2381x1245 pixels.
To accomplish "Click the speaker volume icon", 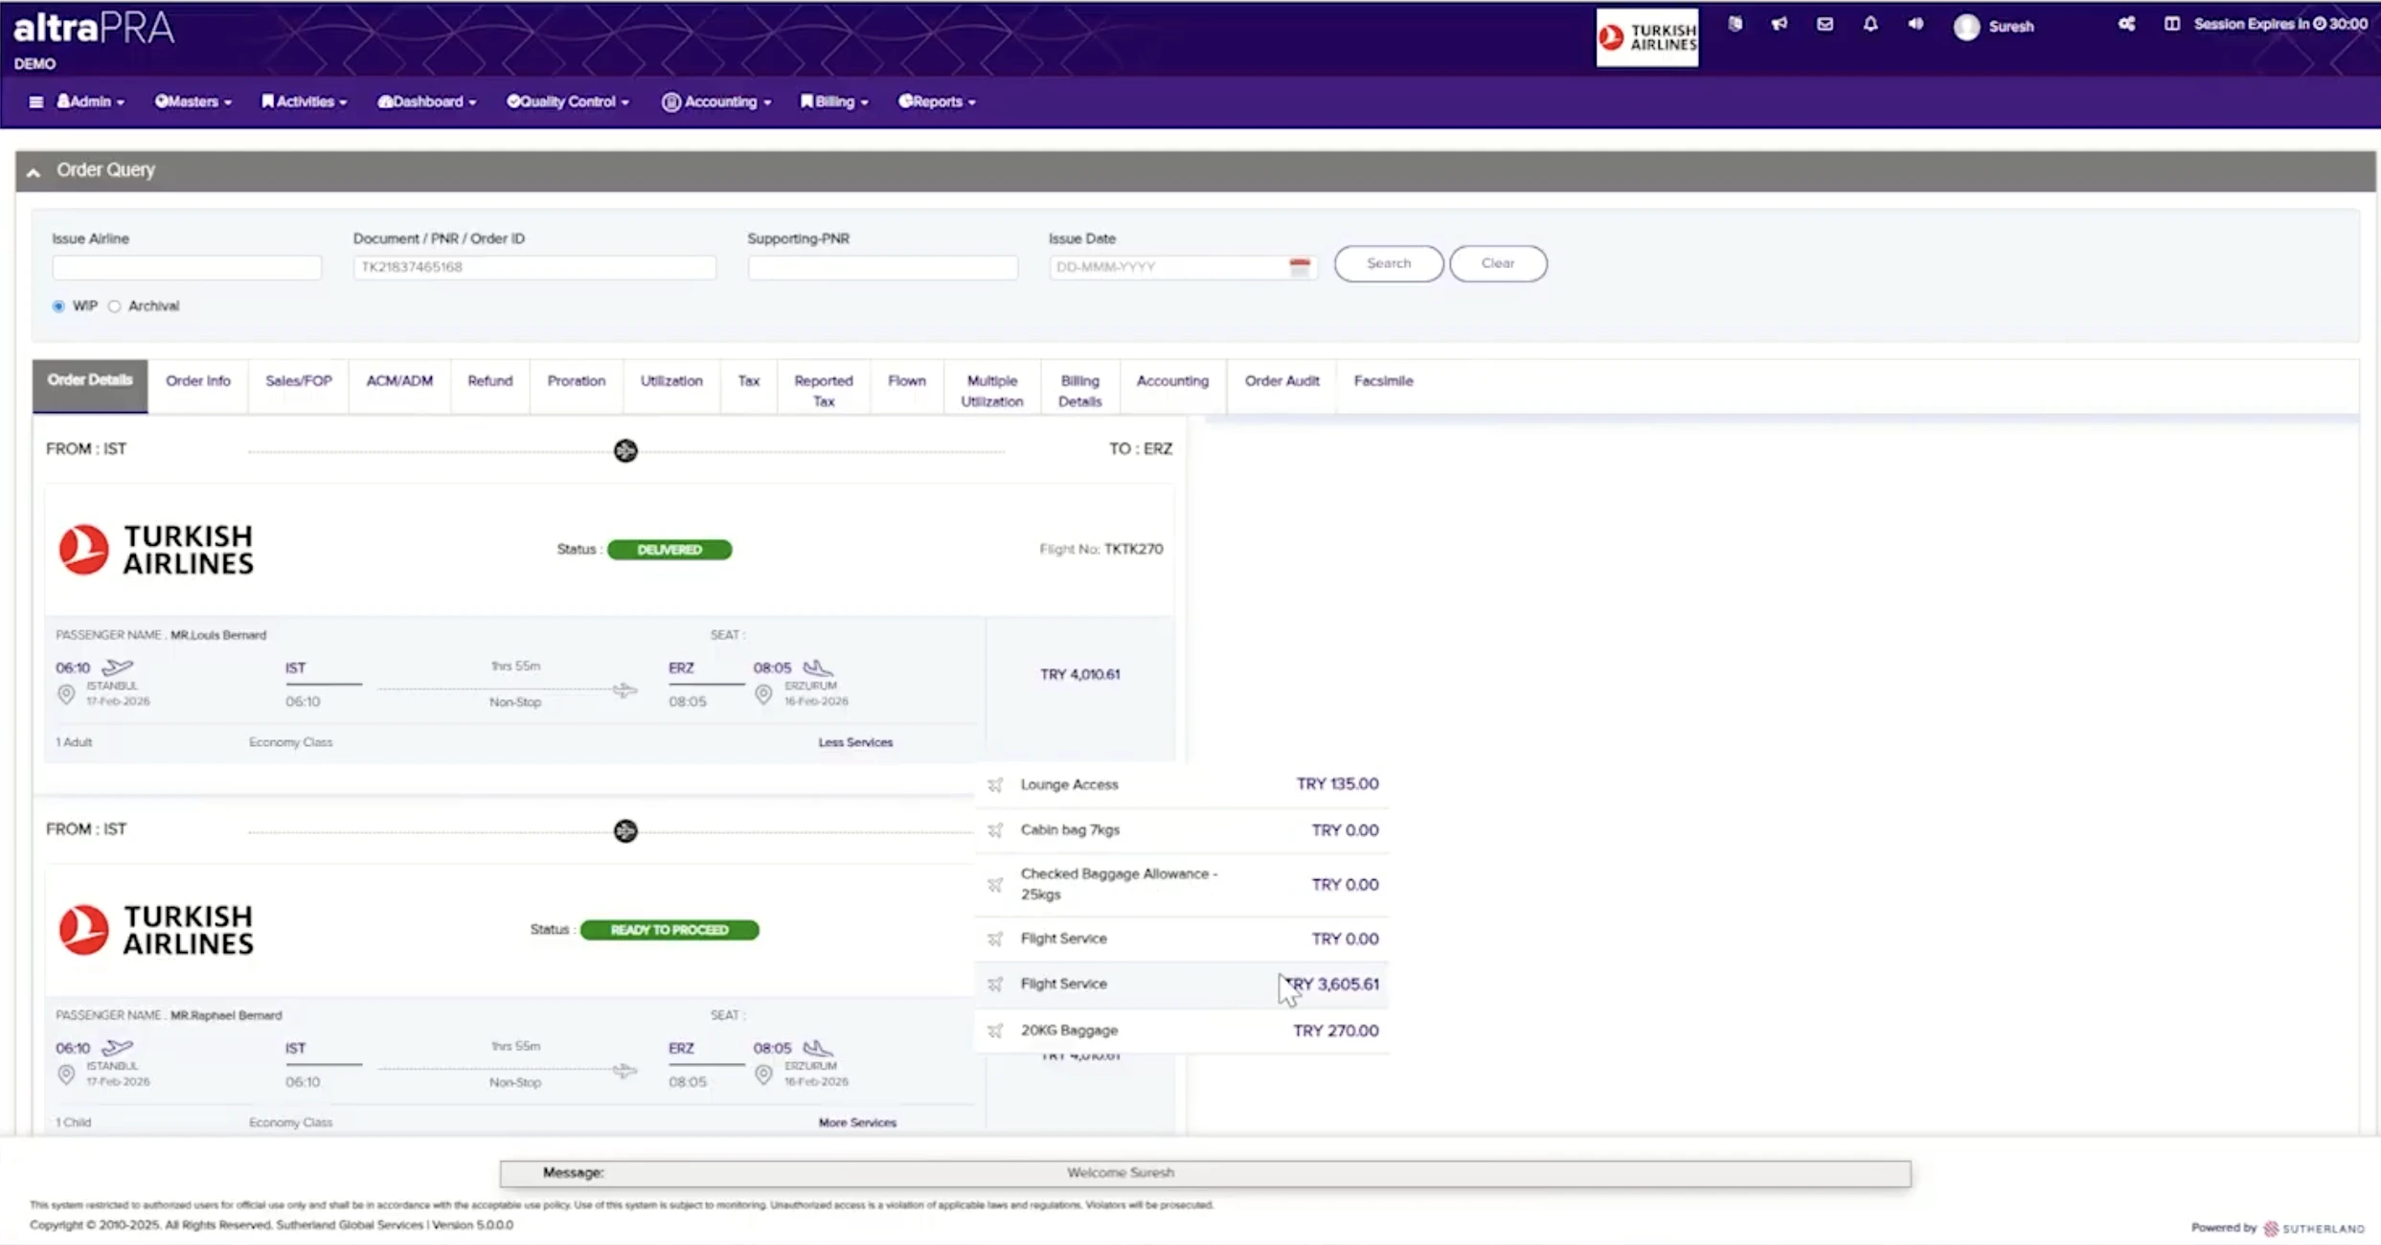I will tap(1916, 25).
